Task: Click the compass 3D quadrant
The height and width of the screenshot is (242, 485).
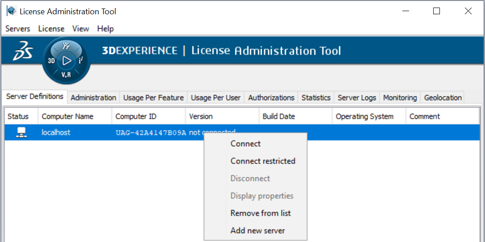Action: click(x=51, y=61)
